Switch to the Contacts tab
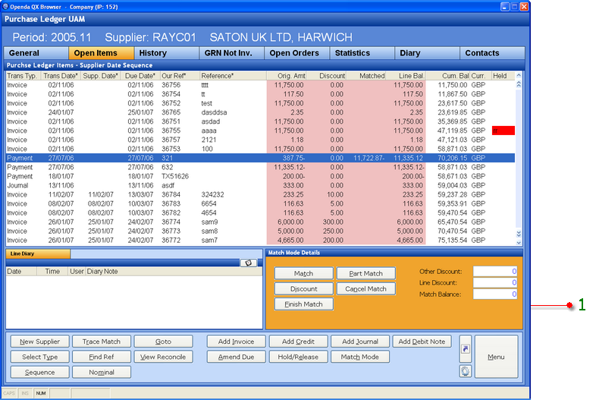 click(x=492, y=53)
